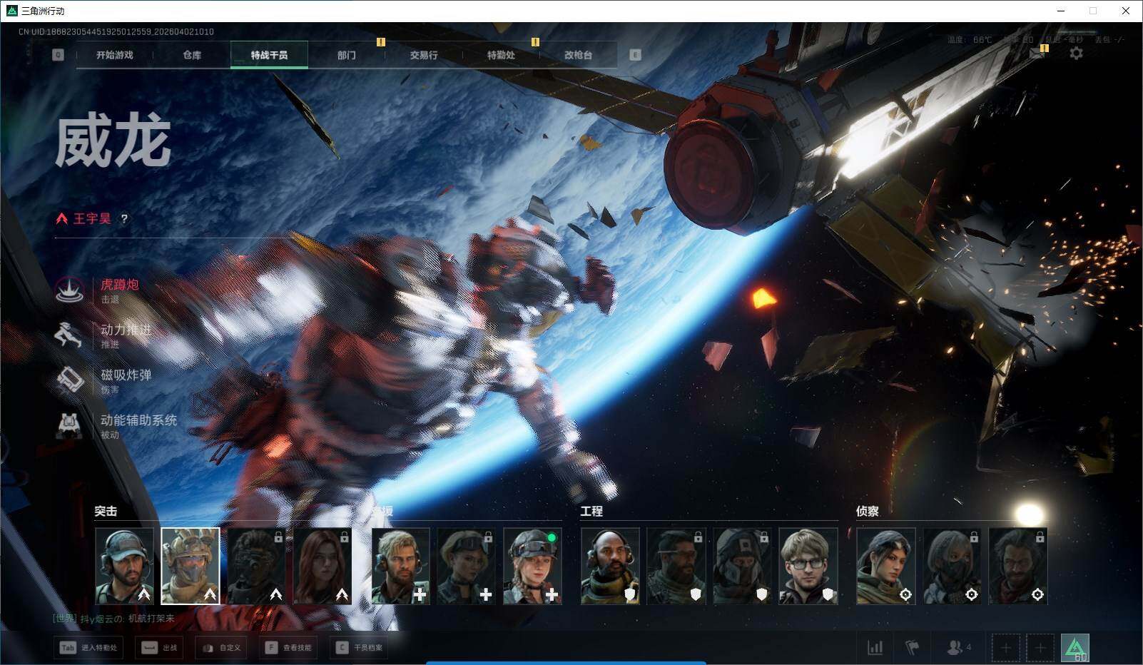The image size is (1143, 665).
Task: Click the question mark beside 王宇昊
Action: coord(124,219)
